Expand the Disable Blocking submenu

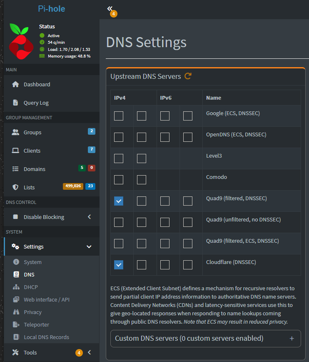point(89,217)
